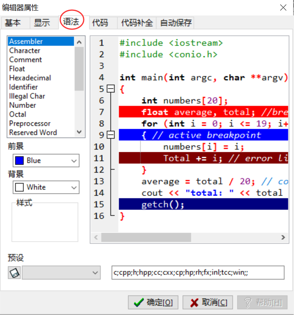The width and height of the screenshot is (294, 315).
Task: Open the preset selection dropdown
Action: pos(61,272)
